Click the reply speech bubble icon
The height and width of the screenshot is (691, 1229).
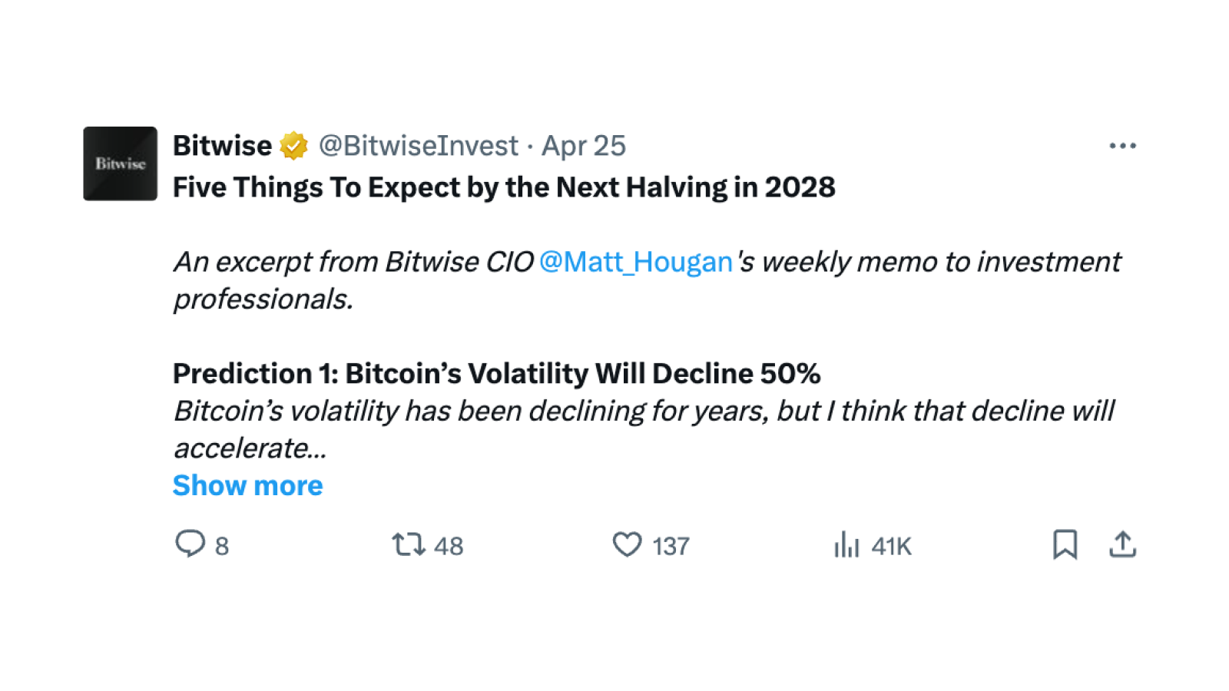click(x=190, y=544)
